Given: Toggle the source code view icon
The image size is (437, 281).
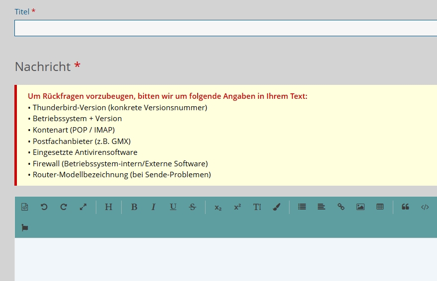Looking at the screenshot, I should click(x=25, y=207).
